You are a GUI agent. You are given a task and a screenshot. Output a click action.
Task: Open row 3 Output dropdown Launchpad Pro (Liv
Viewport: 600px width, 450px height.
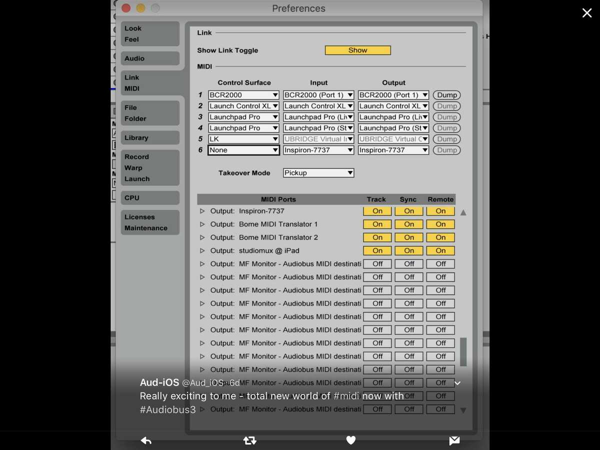pyautogui.click(x=393, y=117)
